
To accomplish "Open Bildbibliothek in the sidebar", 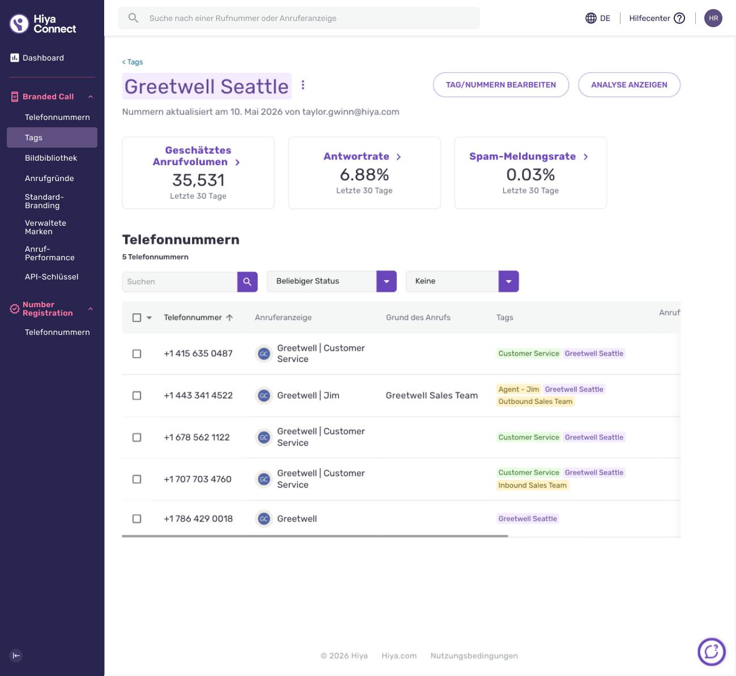I will coord(51,158).
